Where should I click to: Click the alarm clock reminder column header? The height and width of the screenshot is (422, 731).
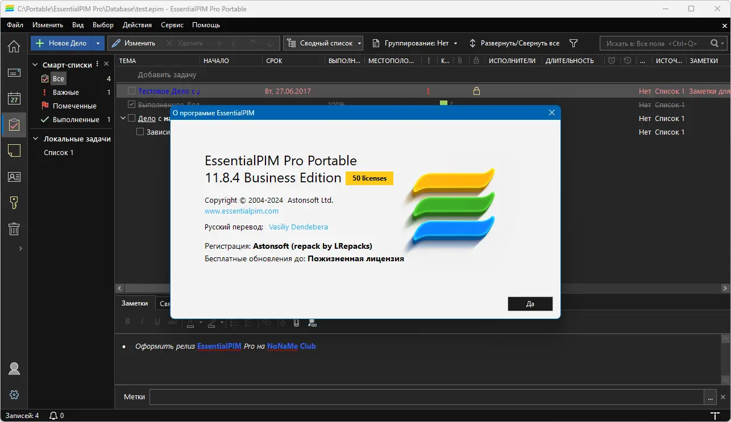(612, 61)
